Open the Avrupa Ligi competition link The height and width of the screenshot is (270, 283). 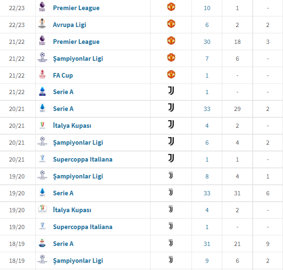[x=70, y=24]
